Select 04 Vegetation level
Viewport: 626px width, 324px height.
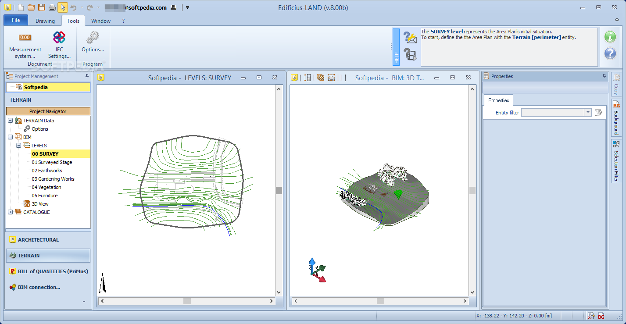tap(47, 187)
